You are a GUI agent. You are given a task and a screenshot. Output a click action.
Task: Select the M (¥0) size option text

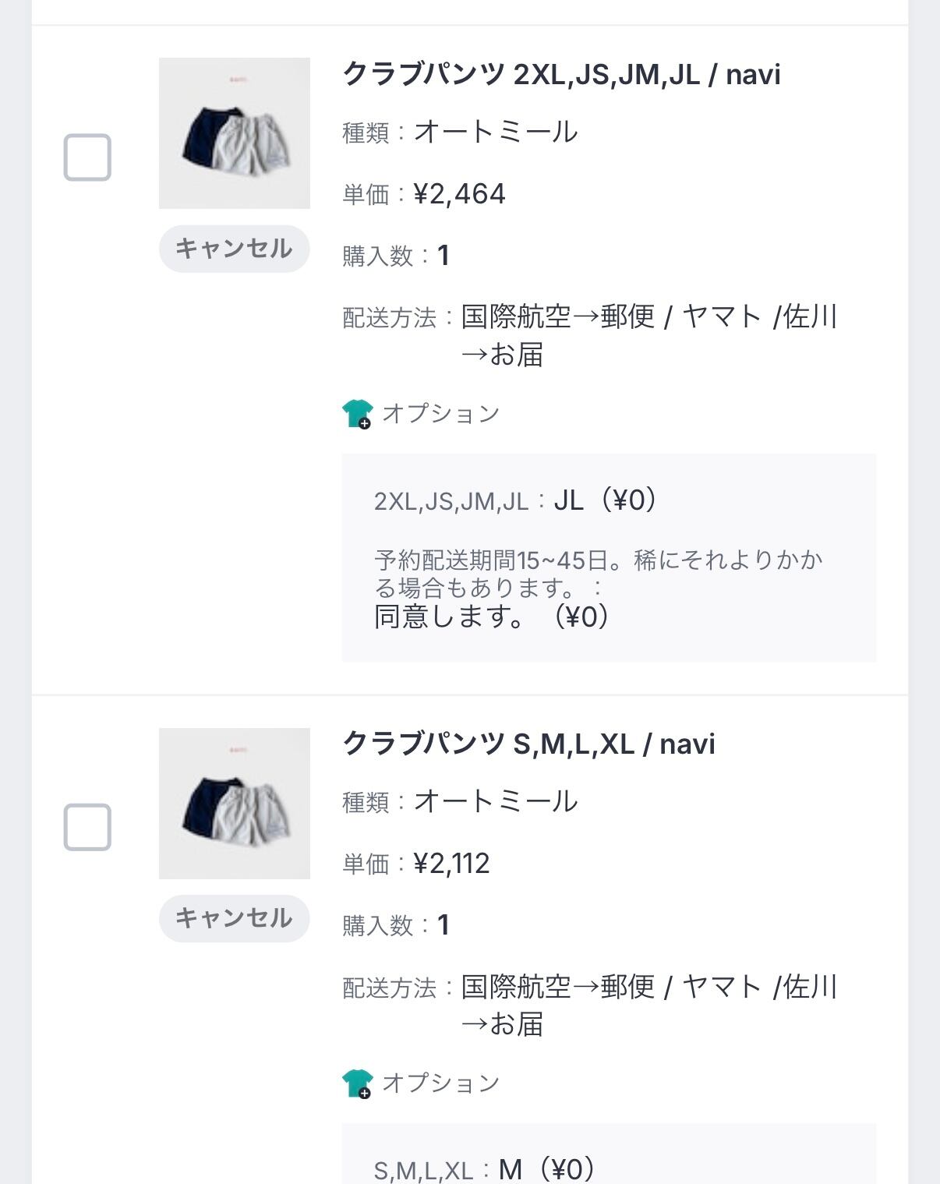[x=547, y=1169]
